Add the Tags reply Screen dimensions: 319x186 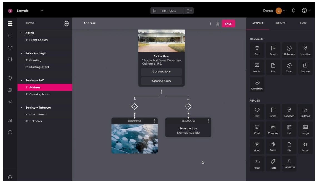coord(273,164)
